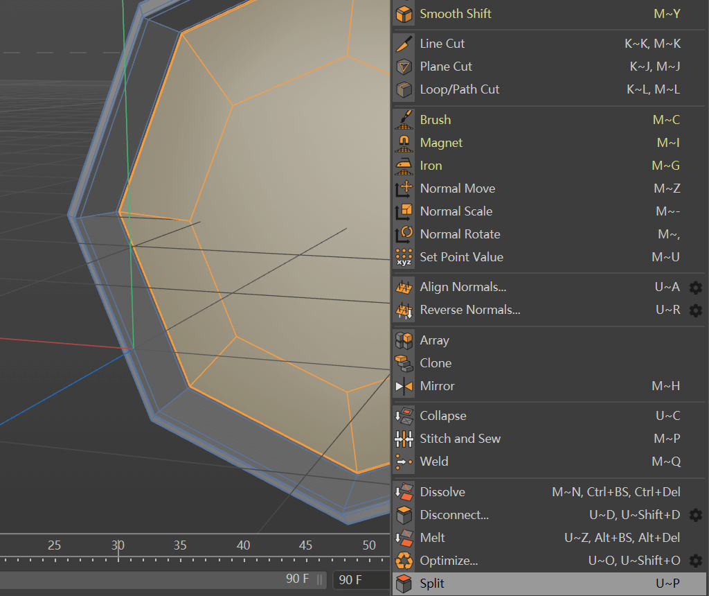The height and width of the screenshot is (596, 709).
Task: Choose Dissolve menu entry
Action: [549, 492]
